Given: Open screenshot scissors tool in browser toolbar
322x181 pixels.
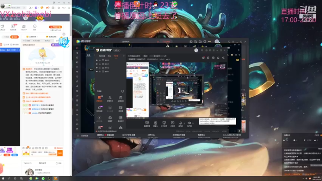Looking at the screenshot, I should click(x=30, y=8).
